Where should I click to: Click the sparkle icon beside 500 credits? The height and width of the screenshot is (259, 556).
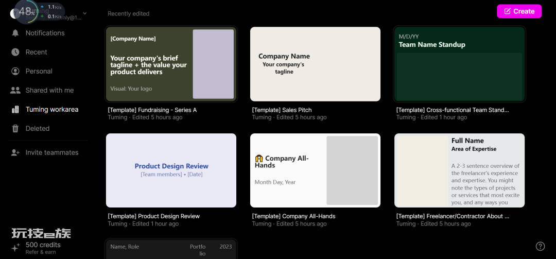pyautogui.click(x=15, y=248)
